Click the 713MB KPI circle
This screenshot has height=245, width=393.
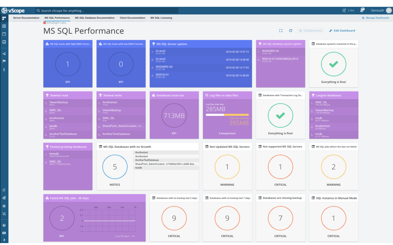pos(174,116)
